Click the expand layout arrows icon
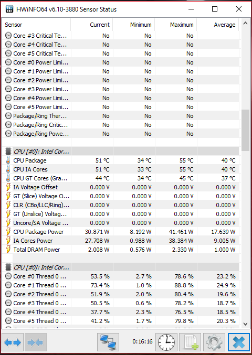The image size is (252, 355). (13, 342)
